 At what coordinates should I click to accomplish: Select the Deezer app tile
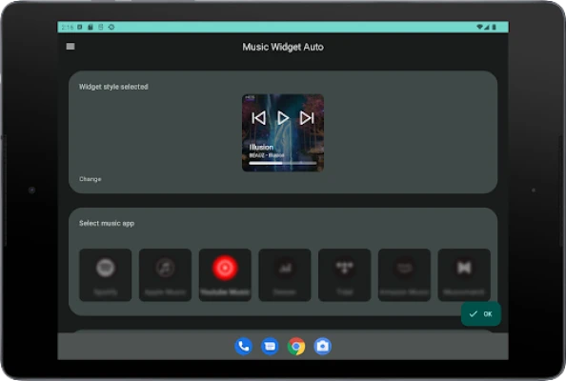point(285,275)
